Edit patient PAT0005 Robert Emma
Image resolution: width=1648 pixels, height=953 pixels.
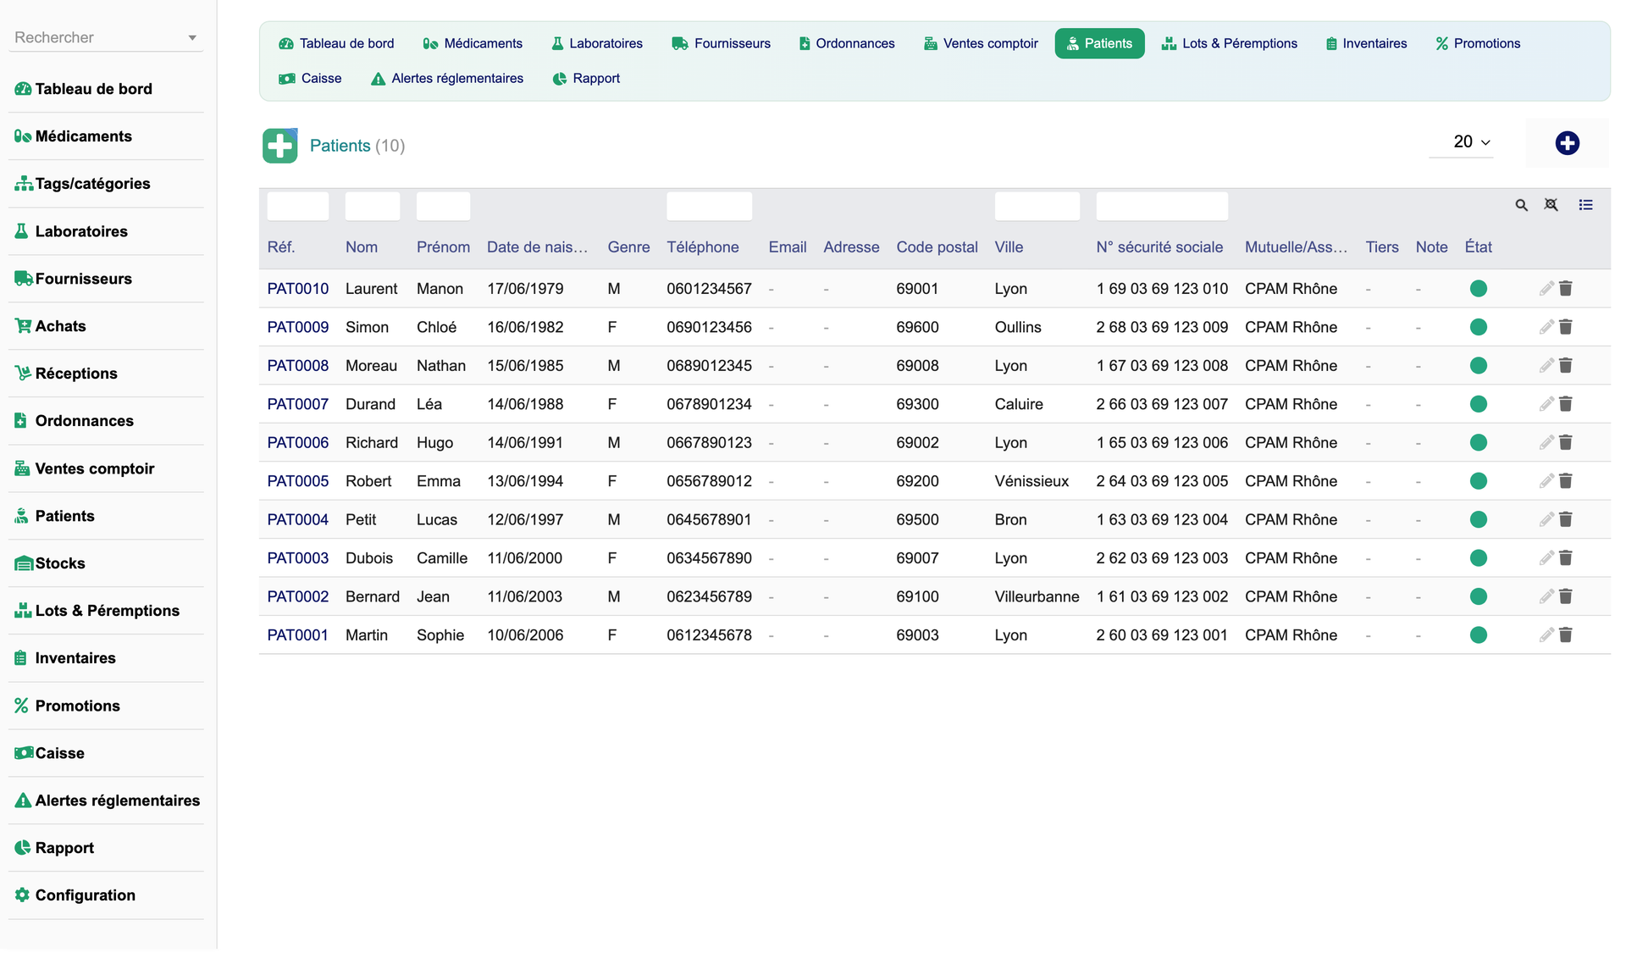tap(1546, 481)
